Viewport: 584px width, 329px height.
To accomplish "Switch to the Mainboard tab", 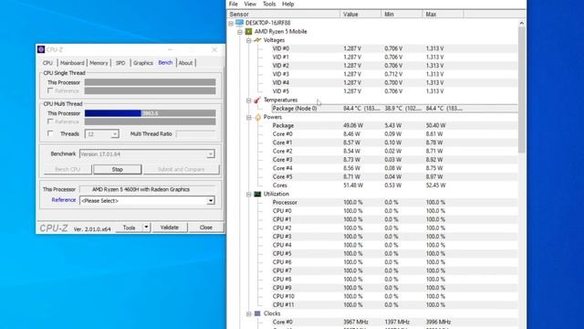I will click(x=72, y=63).
